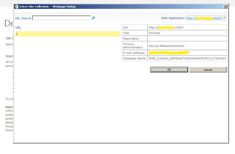Click the "Title" row label
This screenshot has height=154, width=235.
click(126, 33)
